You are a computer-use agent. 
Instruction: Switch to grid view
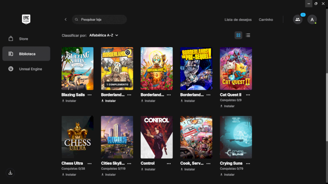tap(238, 35)
